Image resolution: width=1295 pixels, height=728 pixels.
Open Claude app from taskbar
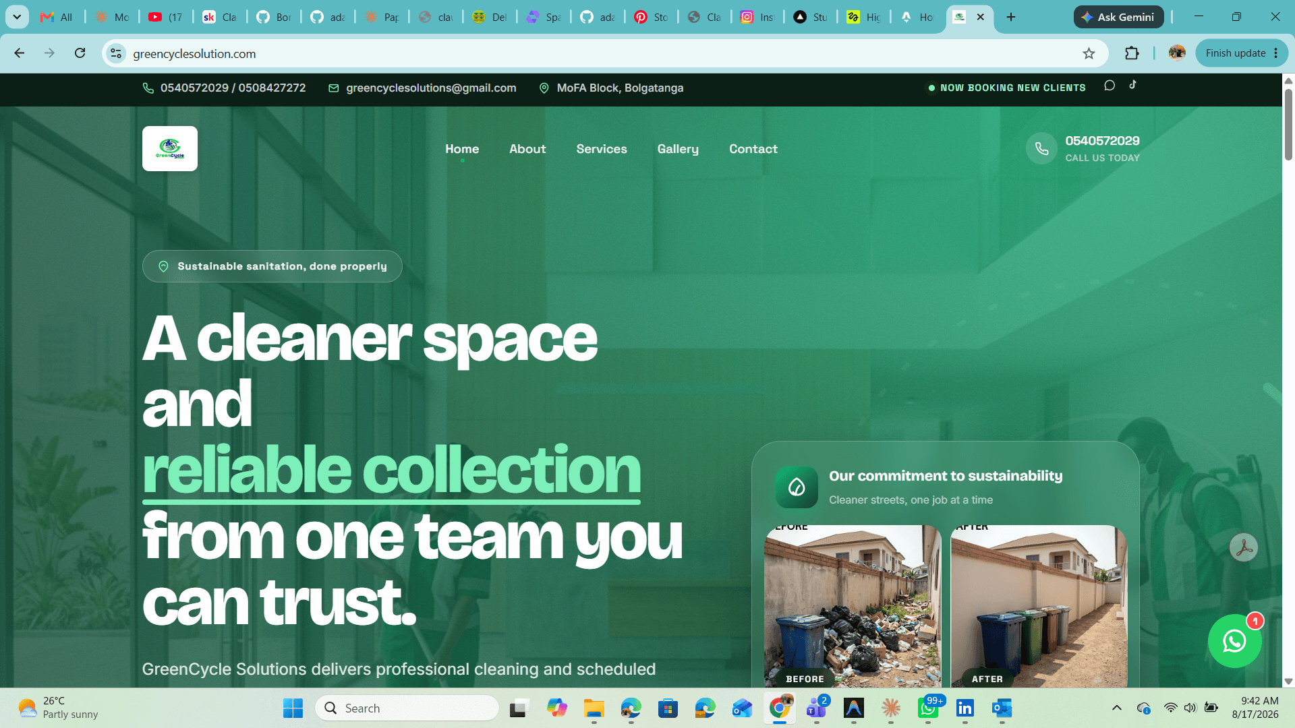[891, 708]
